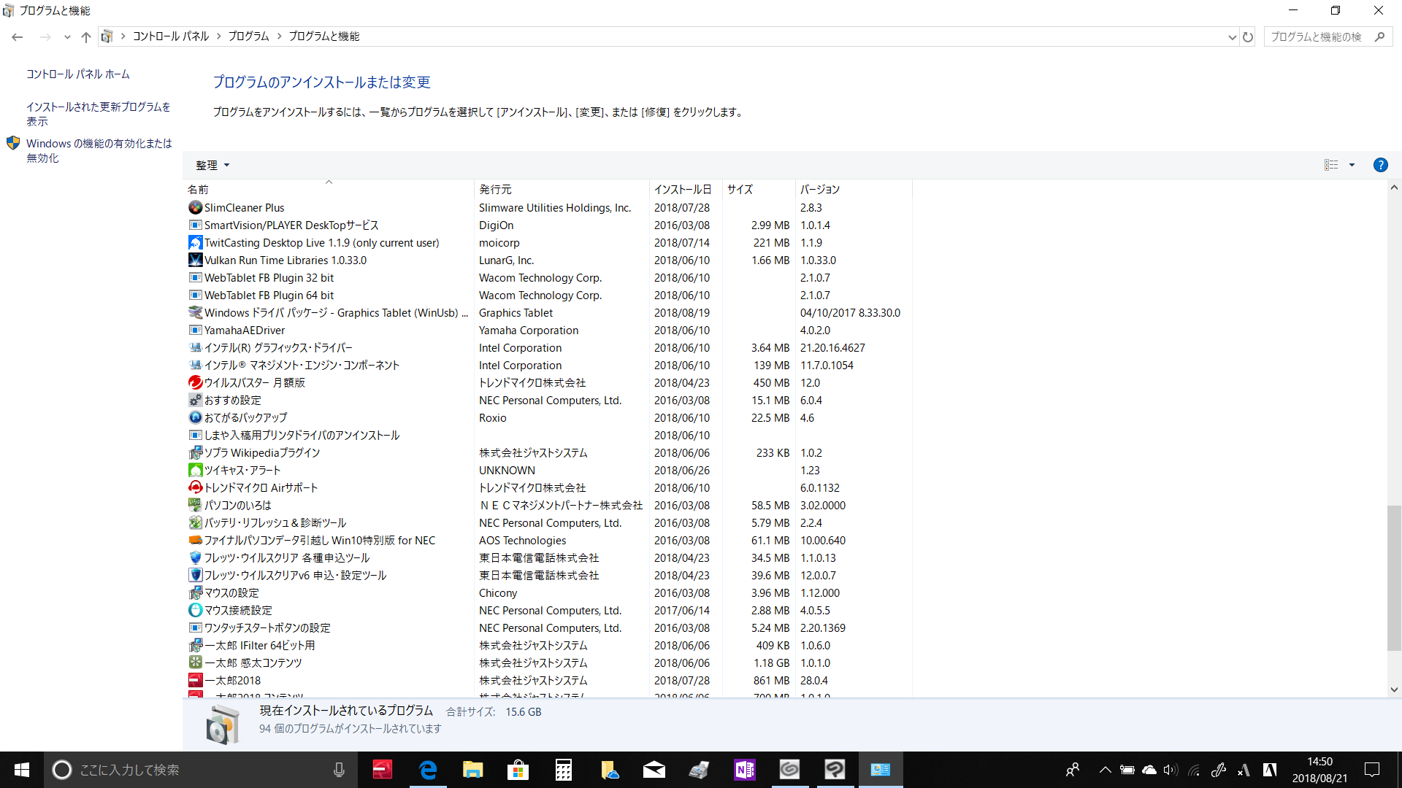Click the up directory arrow icon
1402x788 pixels.
[x=86, y=36]
